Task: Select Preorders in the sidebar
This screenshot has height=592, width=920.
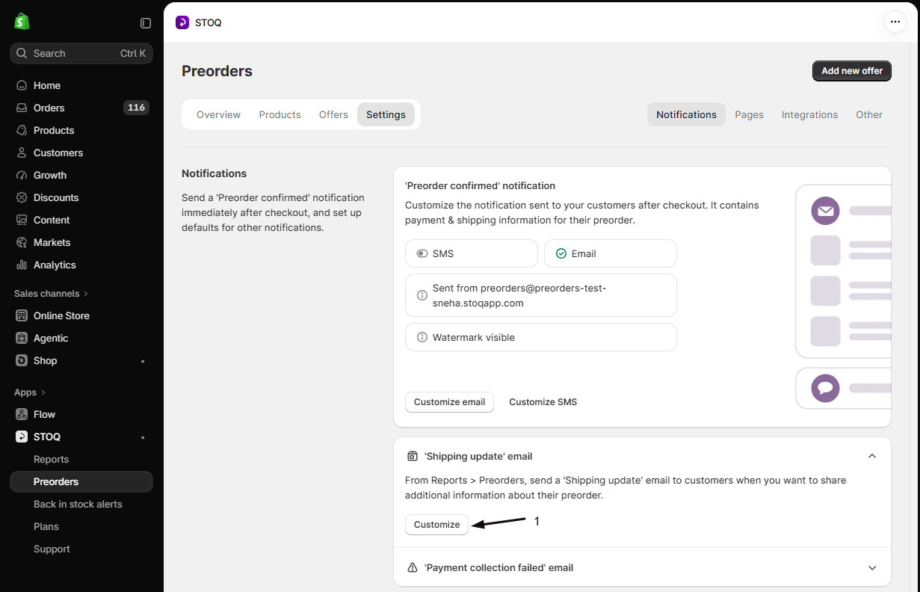Action: (x=81, y=481)
